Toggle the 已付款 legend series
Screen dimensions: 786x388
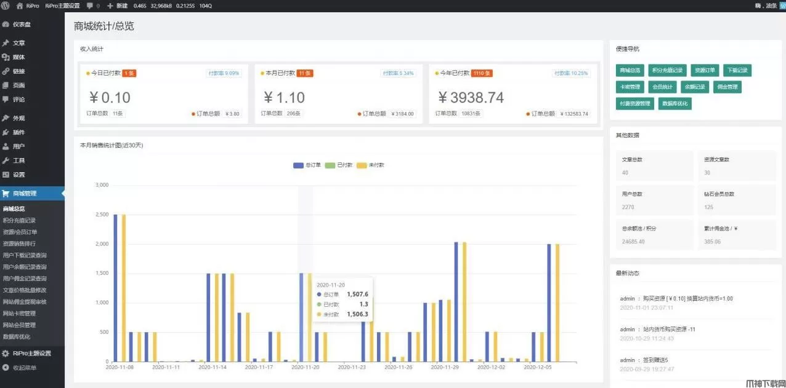click(331, 165)
